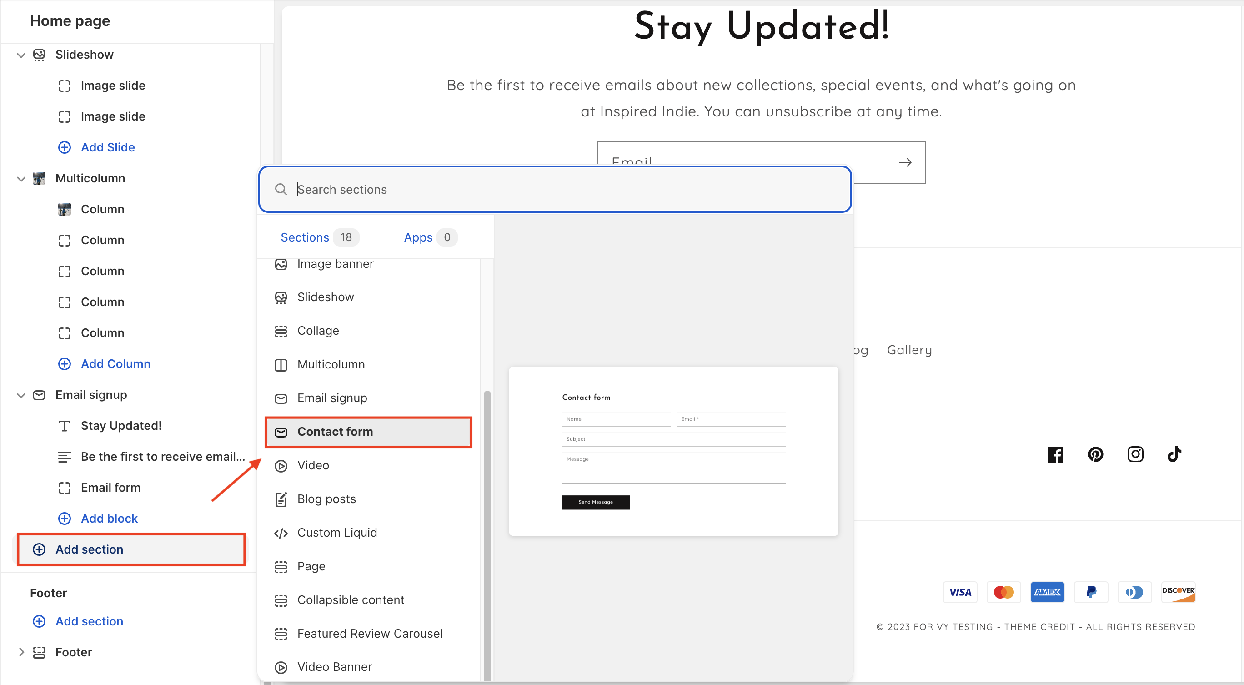
Task: Click the magnifier icon in section search
Action: (x=281, y=189)
